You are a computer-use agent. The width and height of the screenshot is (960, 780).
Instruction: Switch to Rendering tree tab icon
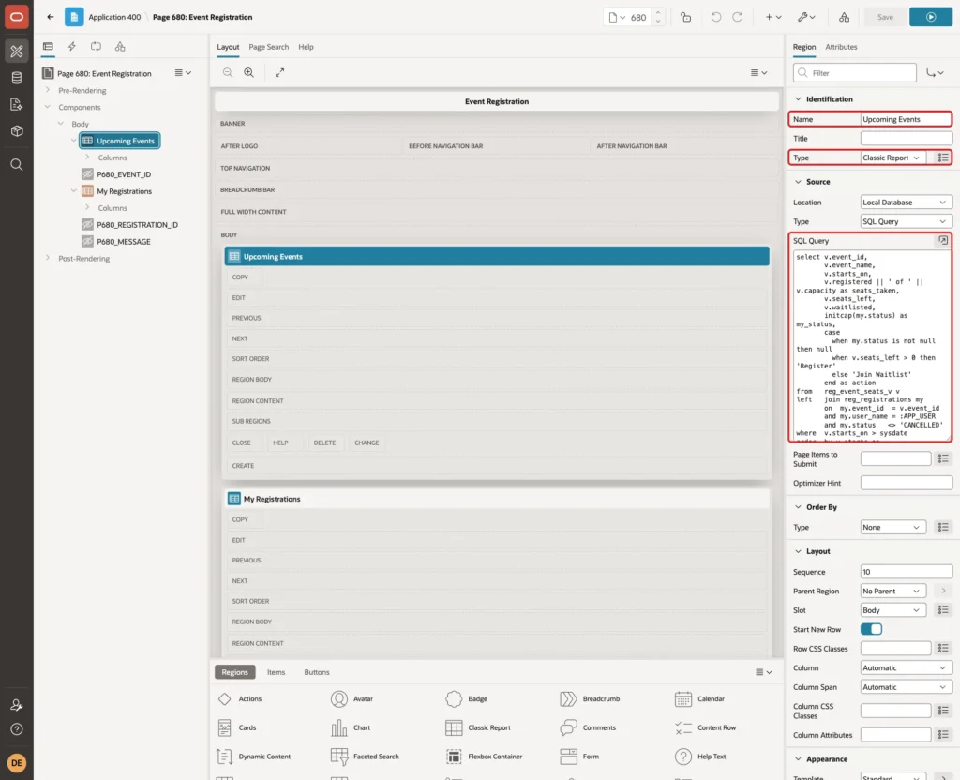(x=48, y=47)
